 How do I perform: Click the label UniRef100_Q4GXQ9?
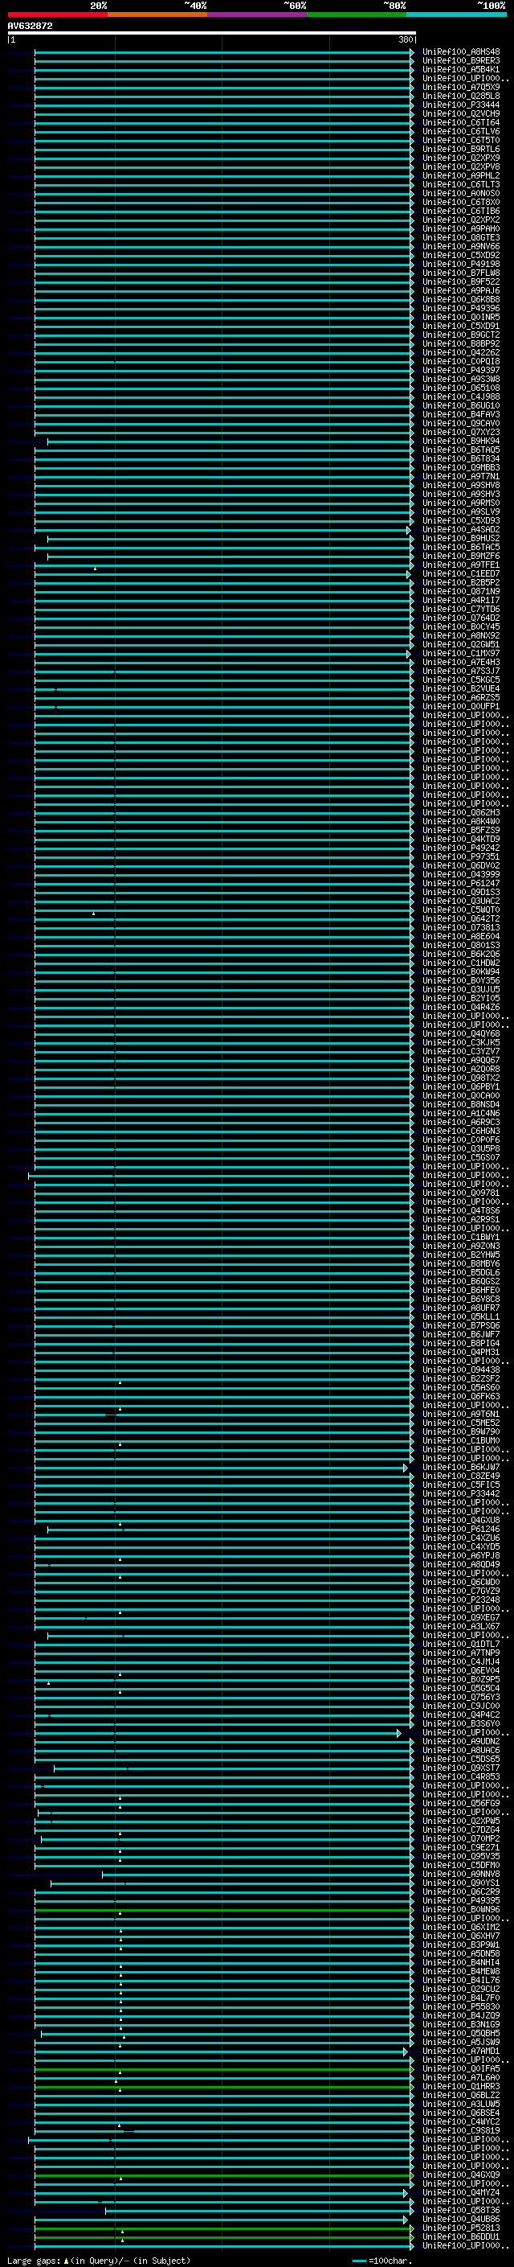461,2175
